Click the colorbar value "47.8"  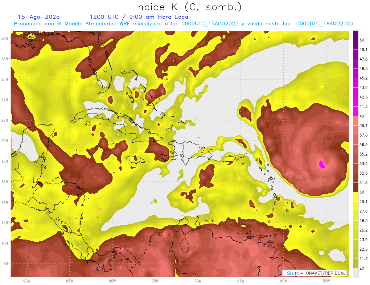(x=364, y=59)
